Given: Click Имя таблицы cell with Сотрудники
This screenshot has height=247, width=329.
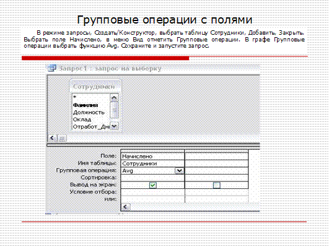Looking at the screenshot, I should (152, 163).
